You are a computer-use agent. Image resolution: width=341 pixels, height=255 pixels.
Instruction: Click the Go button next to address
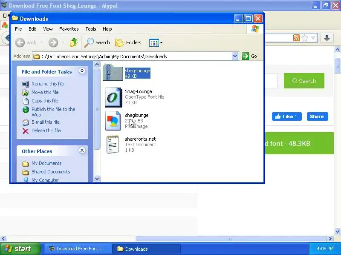coord(249,56)
